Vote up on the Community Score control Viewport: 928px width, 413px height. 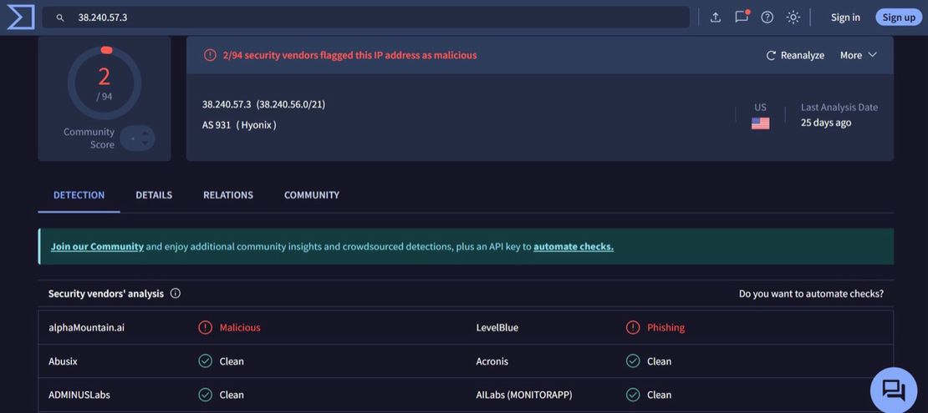[145, 133]
